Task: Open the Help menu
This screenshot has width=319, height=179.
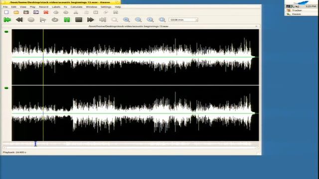Action: [x=118, y=7]
